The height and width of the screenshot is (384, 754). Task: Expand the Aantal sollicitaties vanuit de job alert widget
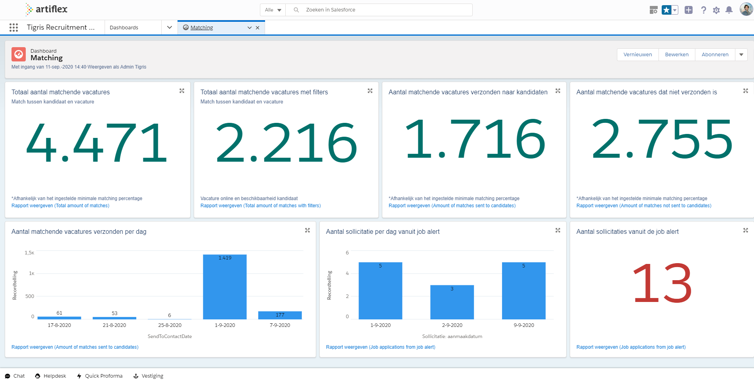click(x=745, y=230)
